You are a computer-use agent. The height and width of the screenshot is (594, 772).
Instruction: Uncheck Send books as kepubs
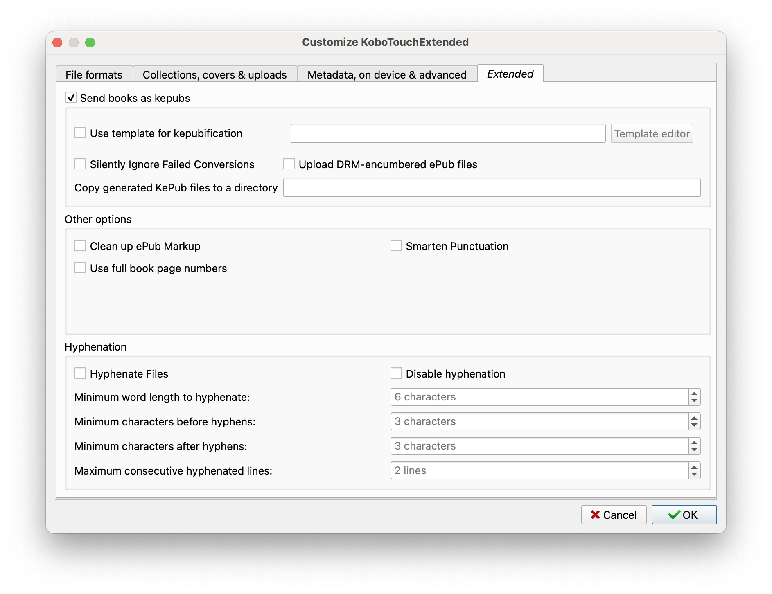(71, 98)
